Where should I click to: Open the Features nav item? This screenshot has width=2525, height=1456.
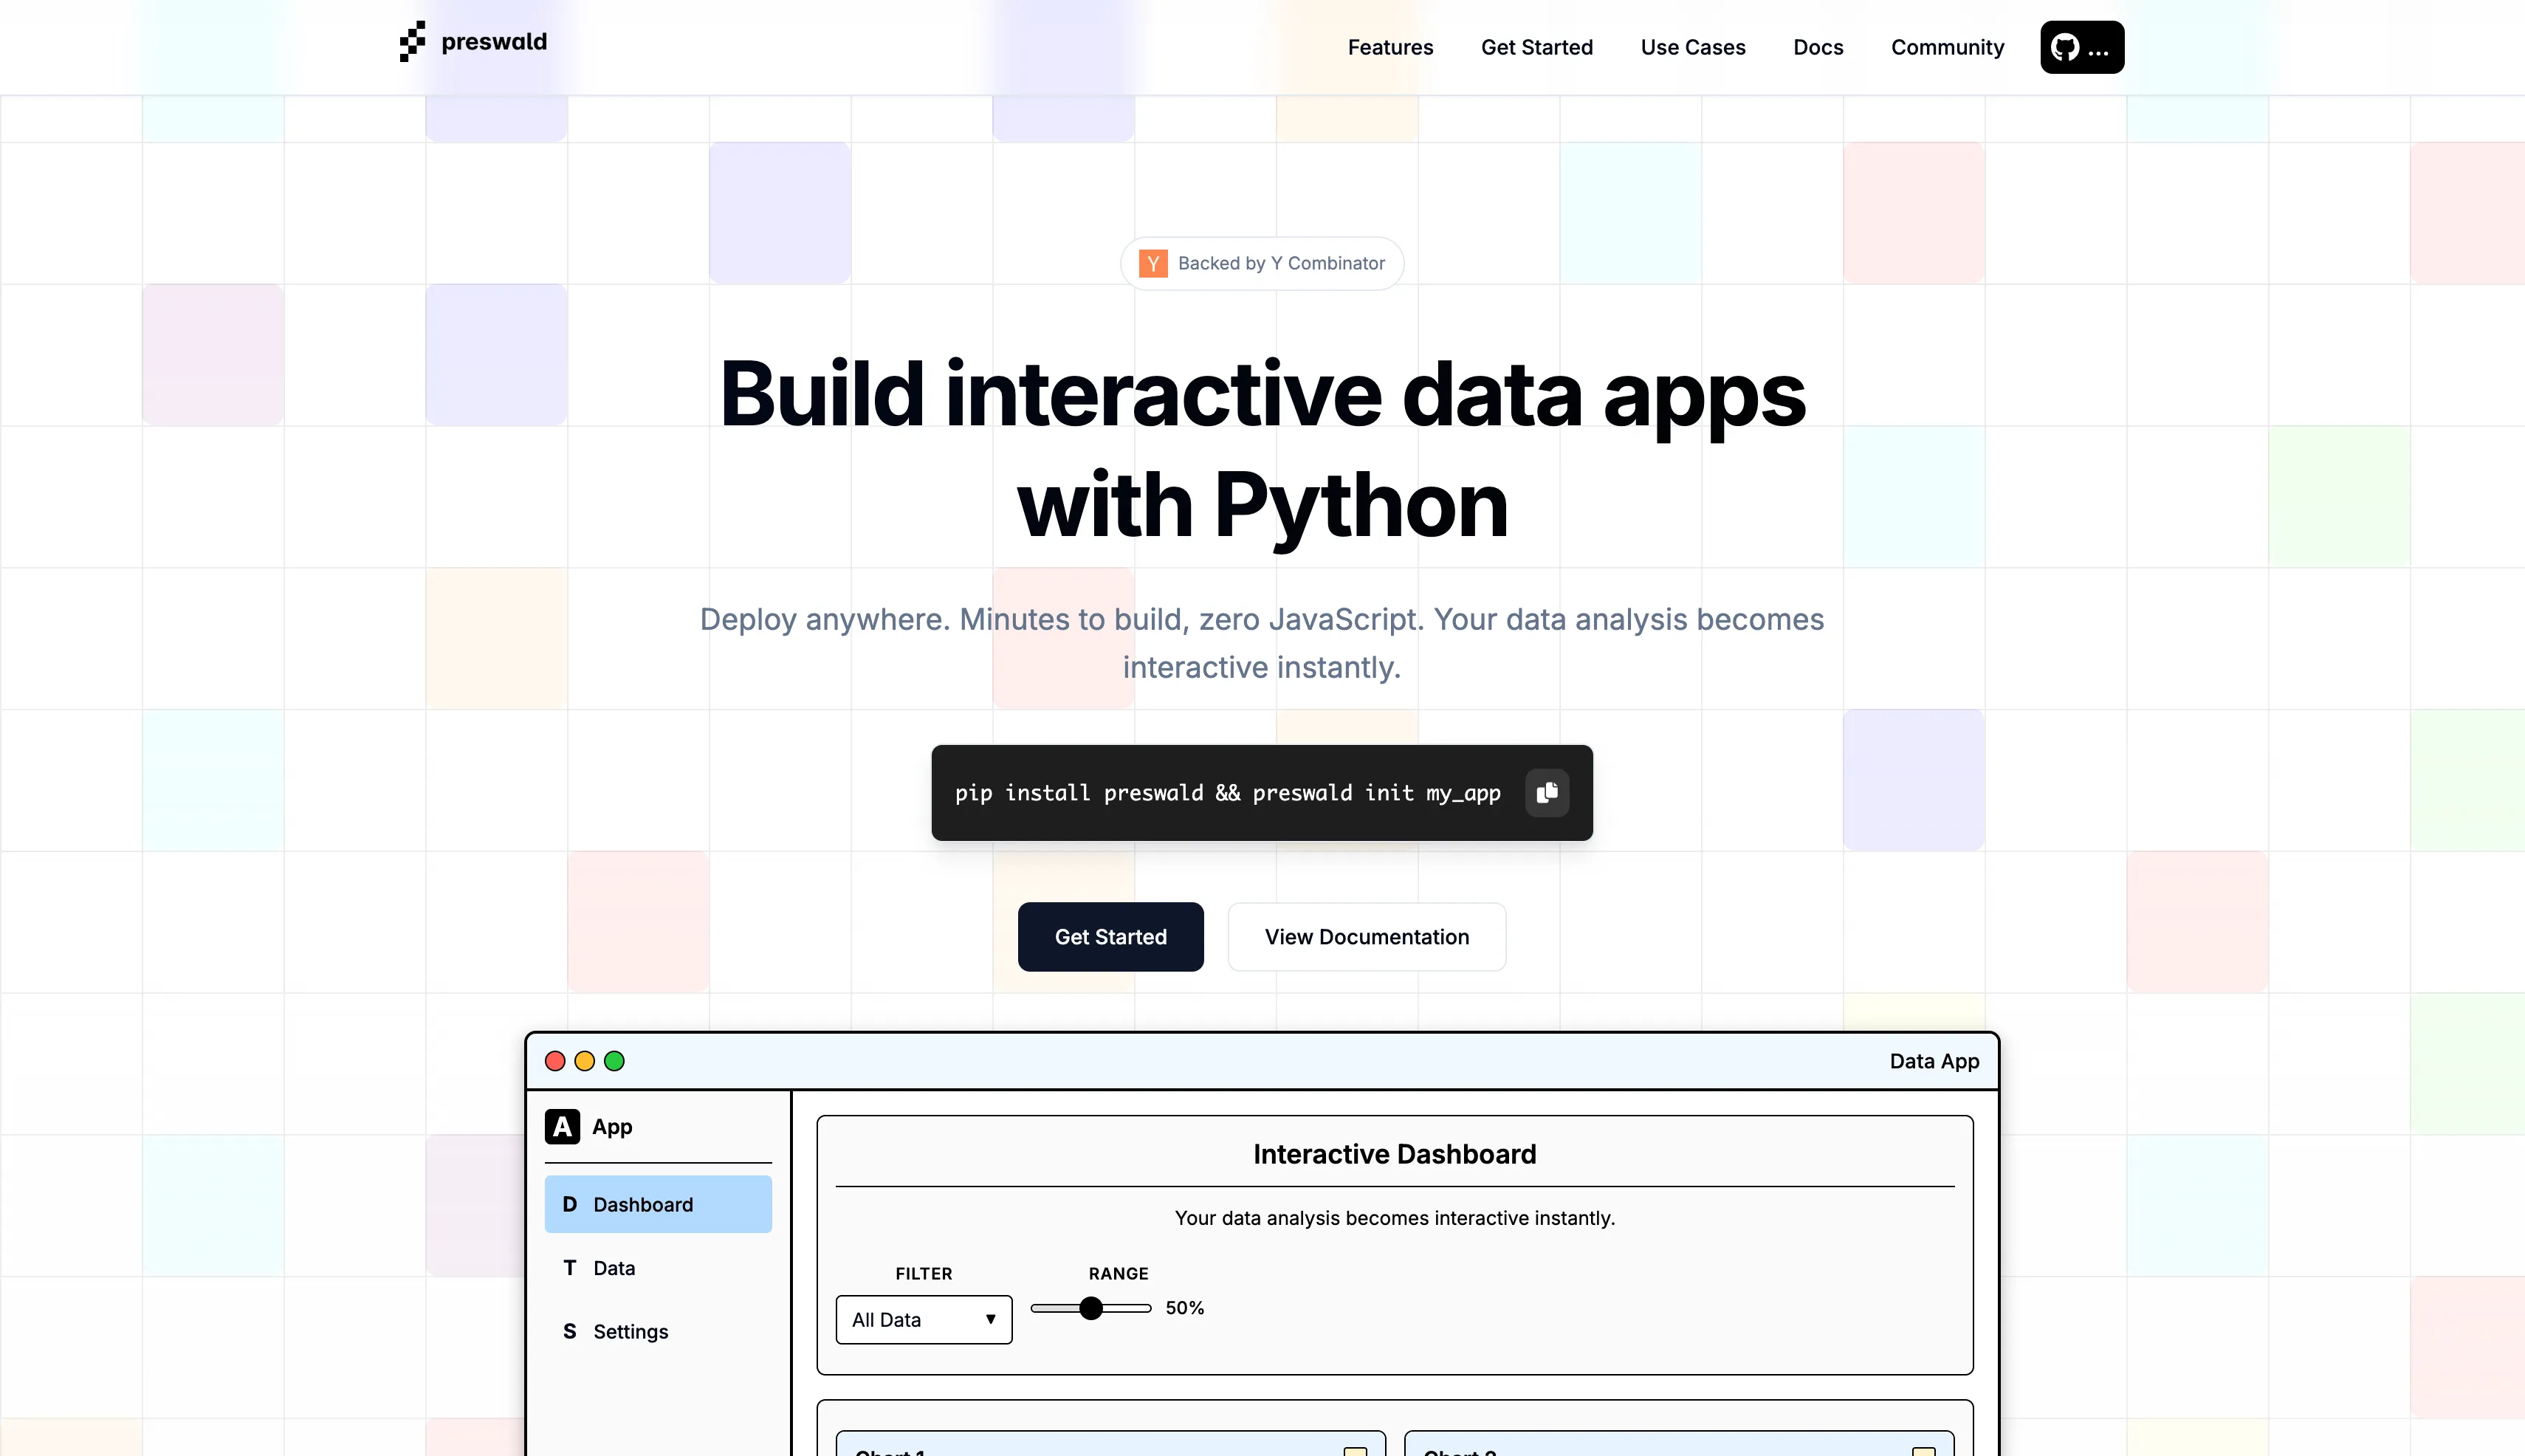click(1390, 47)
